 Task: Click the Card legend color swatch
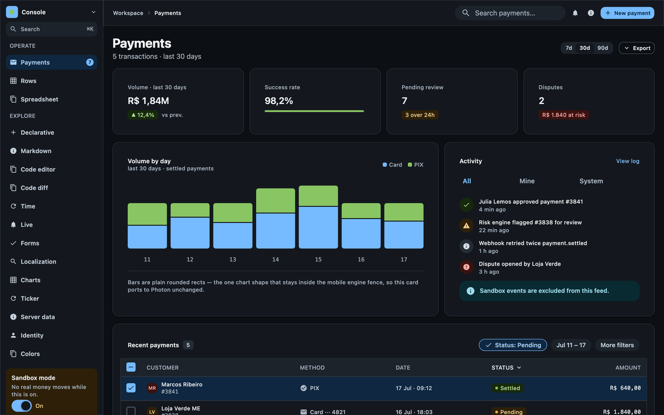point(385,165)
